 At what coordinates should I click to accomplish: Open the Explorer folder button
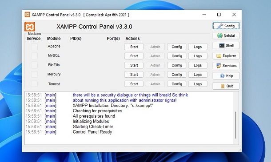click(x=226, y=56)
